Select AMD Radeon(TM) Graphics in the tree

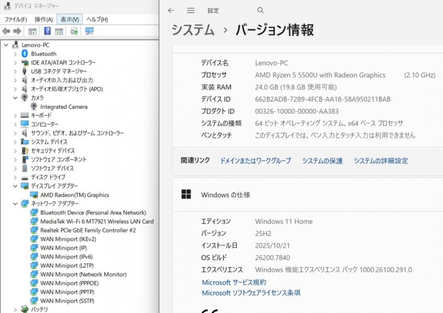tap(74, 195)
